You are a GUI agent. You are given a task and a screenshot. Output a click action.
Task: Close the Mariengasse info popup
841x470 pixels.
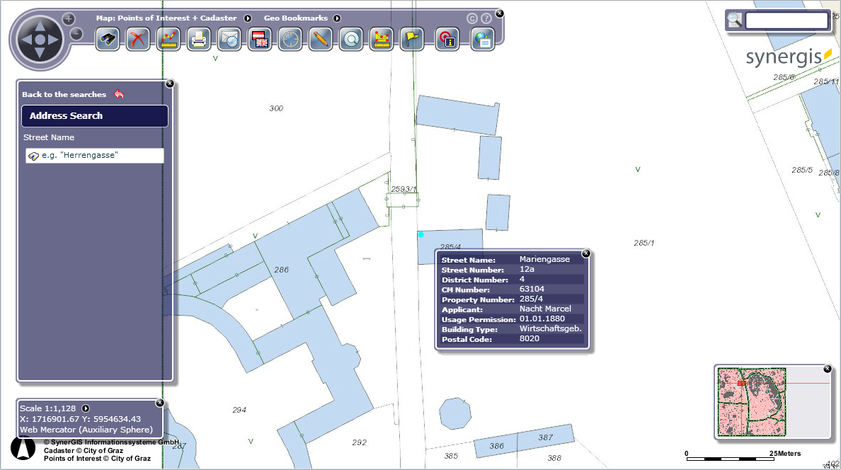[x=585, y=253]
